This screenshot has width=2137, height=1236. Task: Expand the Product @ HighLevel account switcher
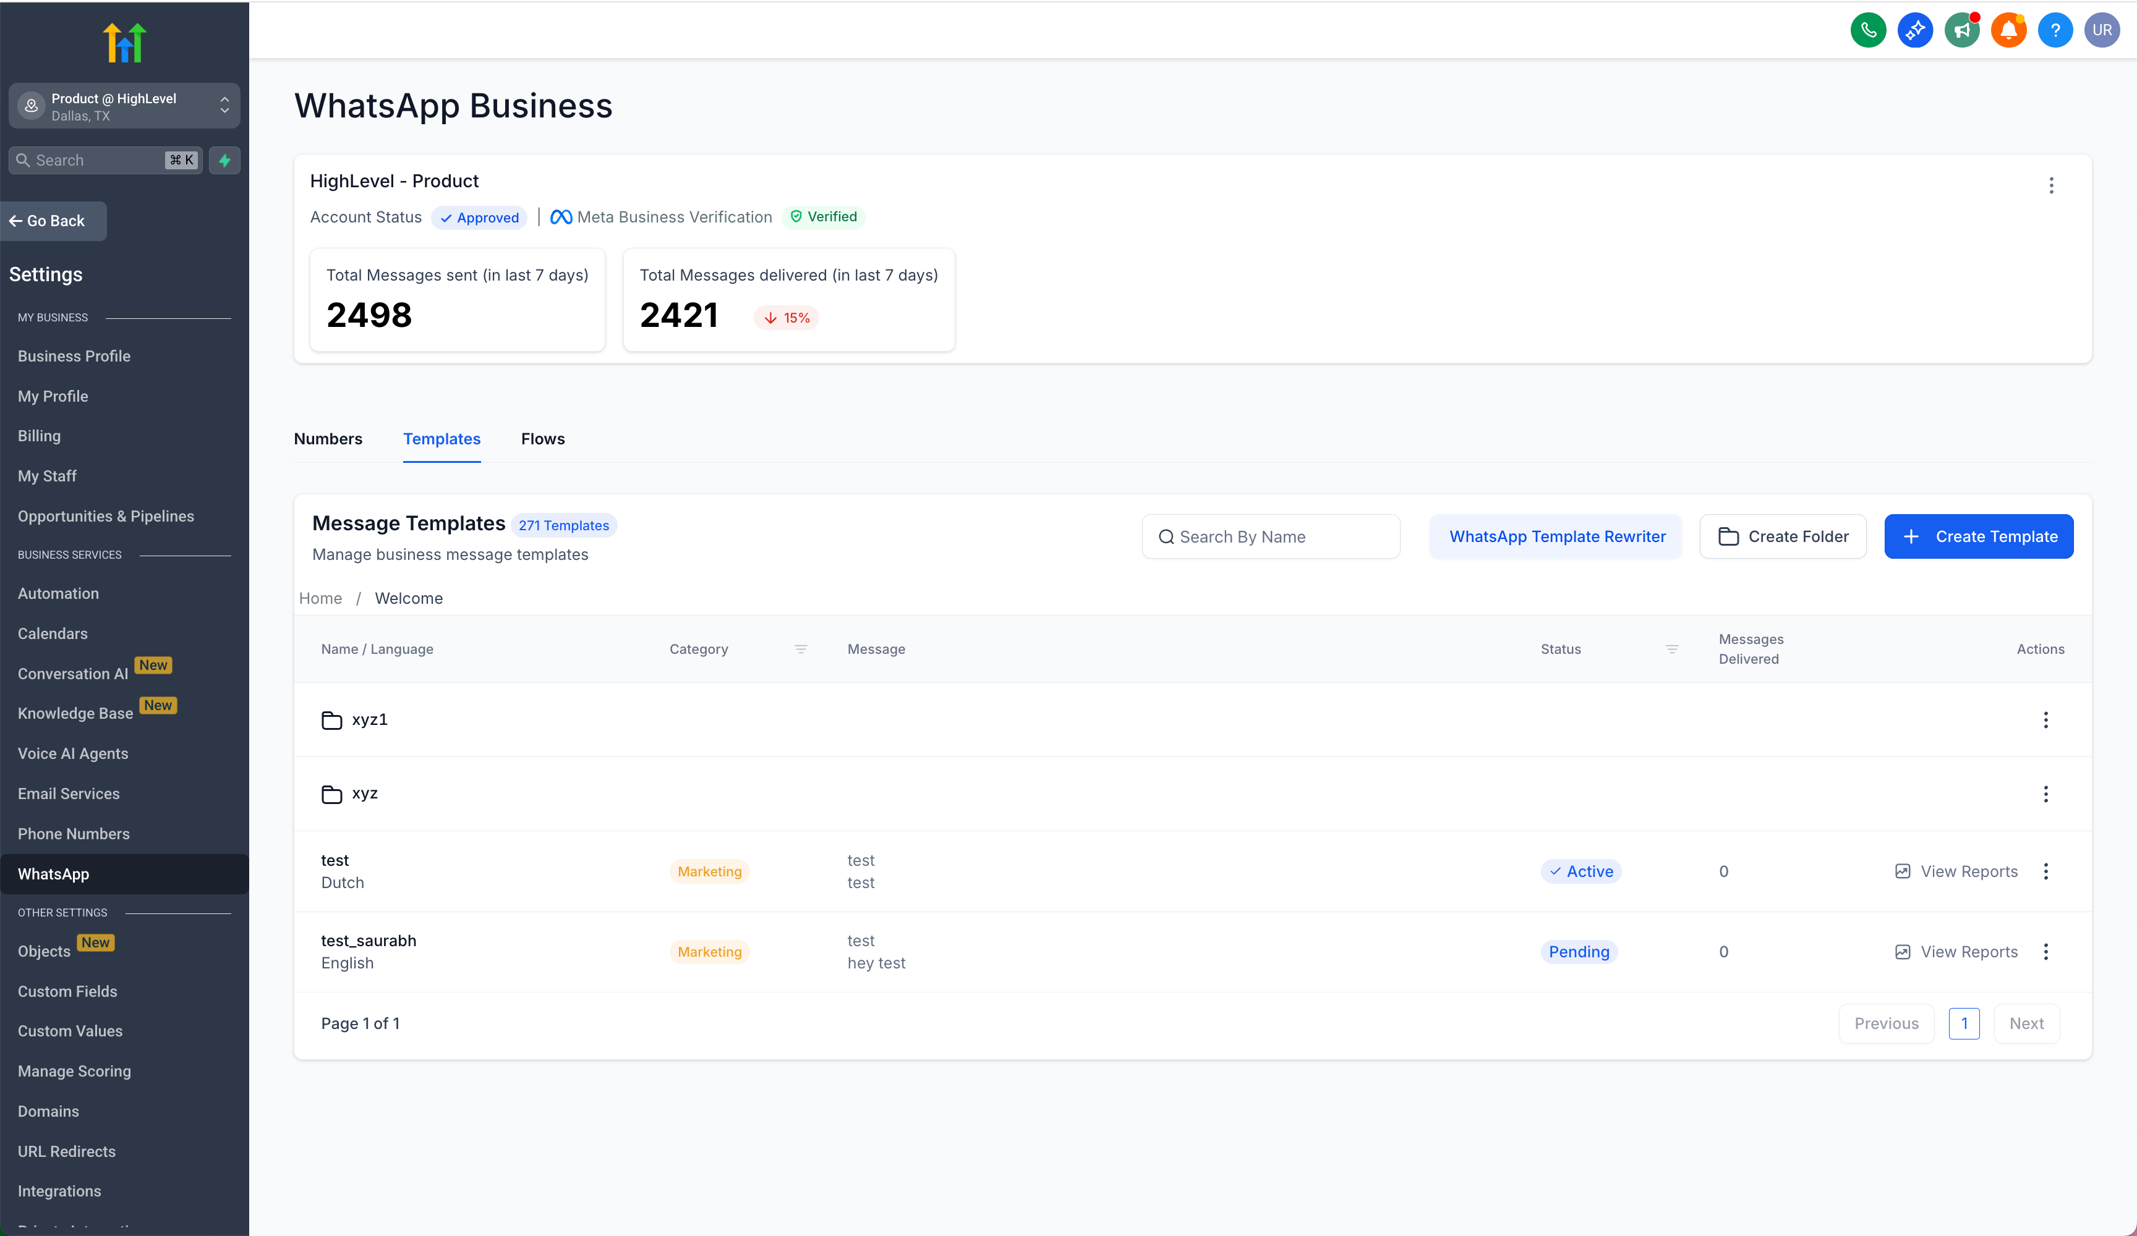[x=124, y=106]
